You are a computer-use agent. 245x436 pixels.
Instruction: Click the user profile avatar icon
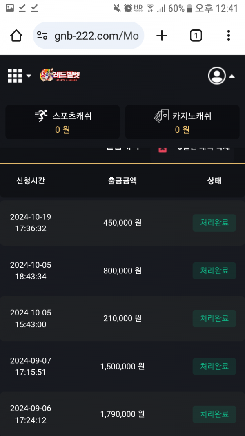pos(217,76)
